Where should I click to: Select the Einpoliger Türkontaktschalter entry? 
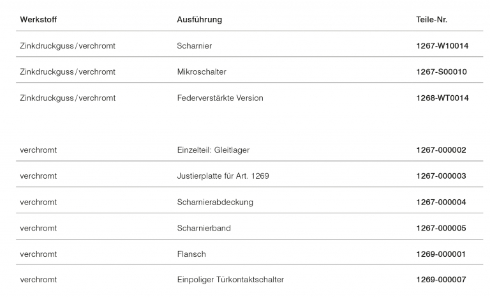tap(230, 280)
